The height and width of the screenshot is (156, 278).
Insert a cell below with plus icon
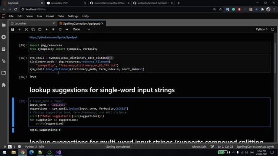point(19,29)
